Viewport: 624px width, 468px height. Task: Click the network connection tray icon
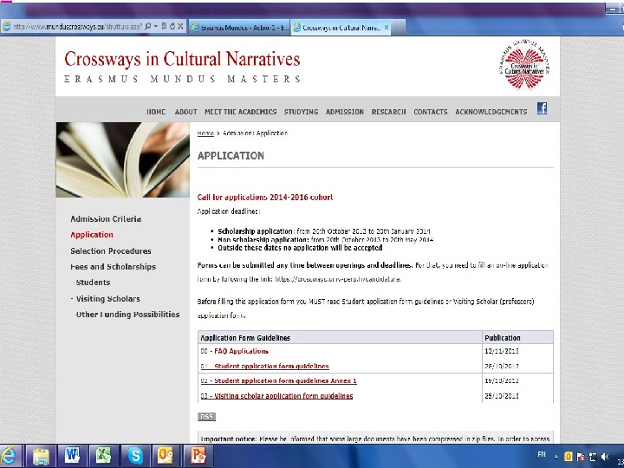(x=593, y=457)
